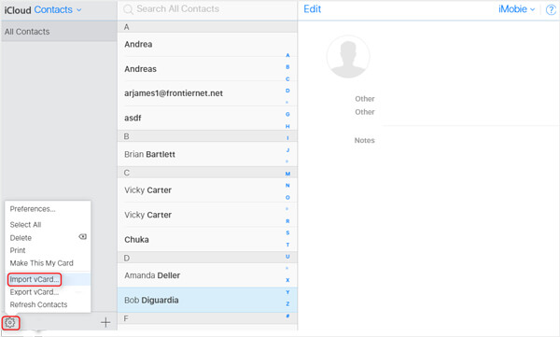Screen dimensions: 560x337
Task: Jump to letter Z in index
Action: coord(287,304)
